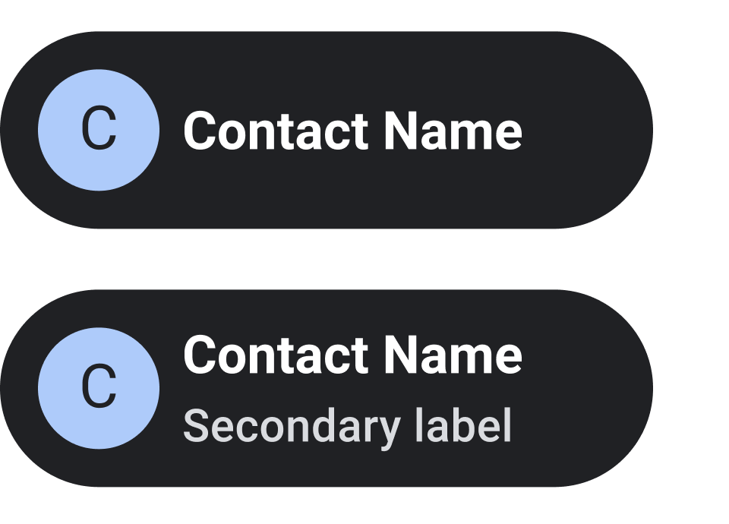Open the profile picture of the second contact
This screenshot has height=524, width=729.
pos(99,388)
